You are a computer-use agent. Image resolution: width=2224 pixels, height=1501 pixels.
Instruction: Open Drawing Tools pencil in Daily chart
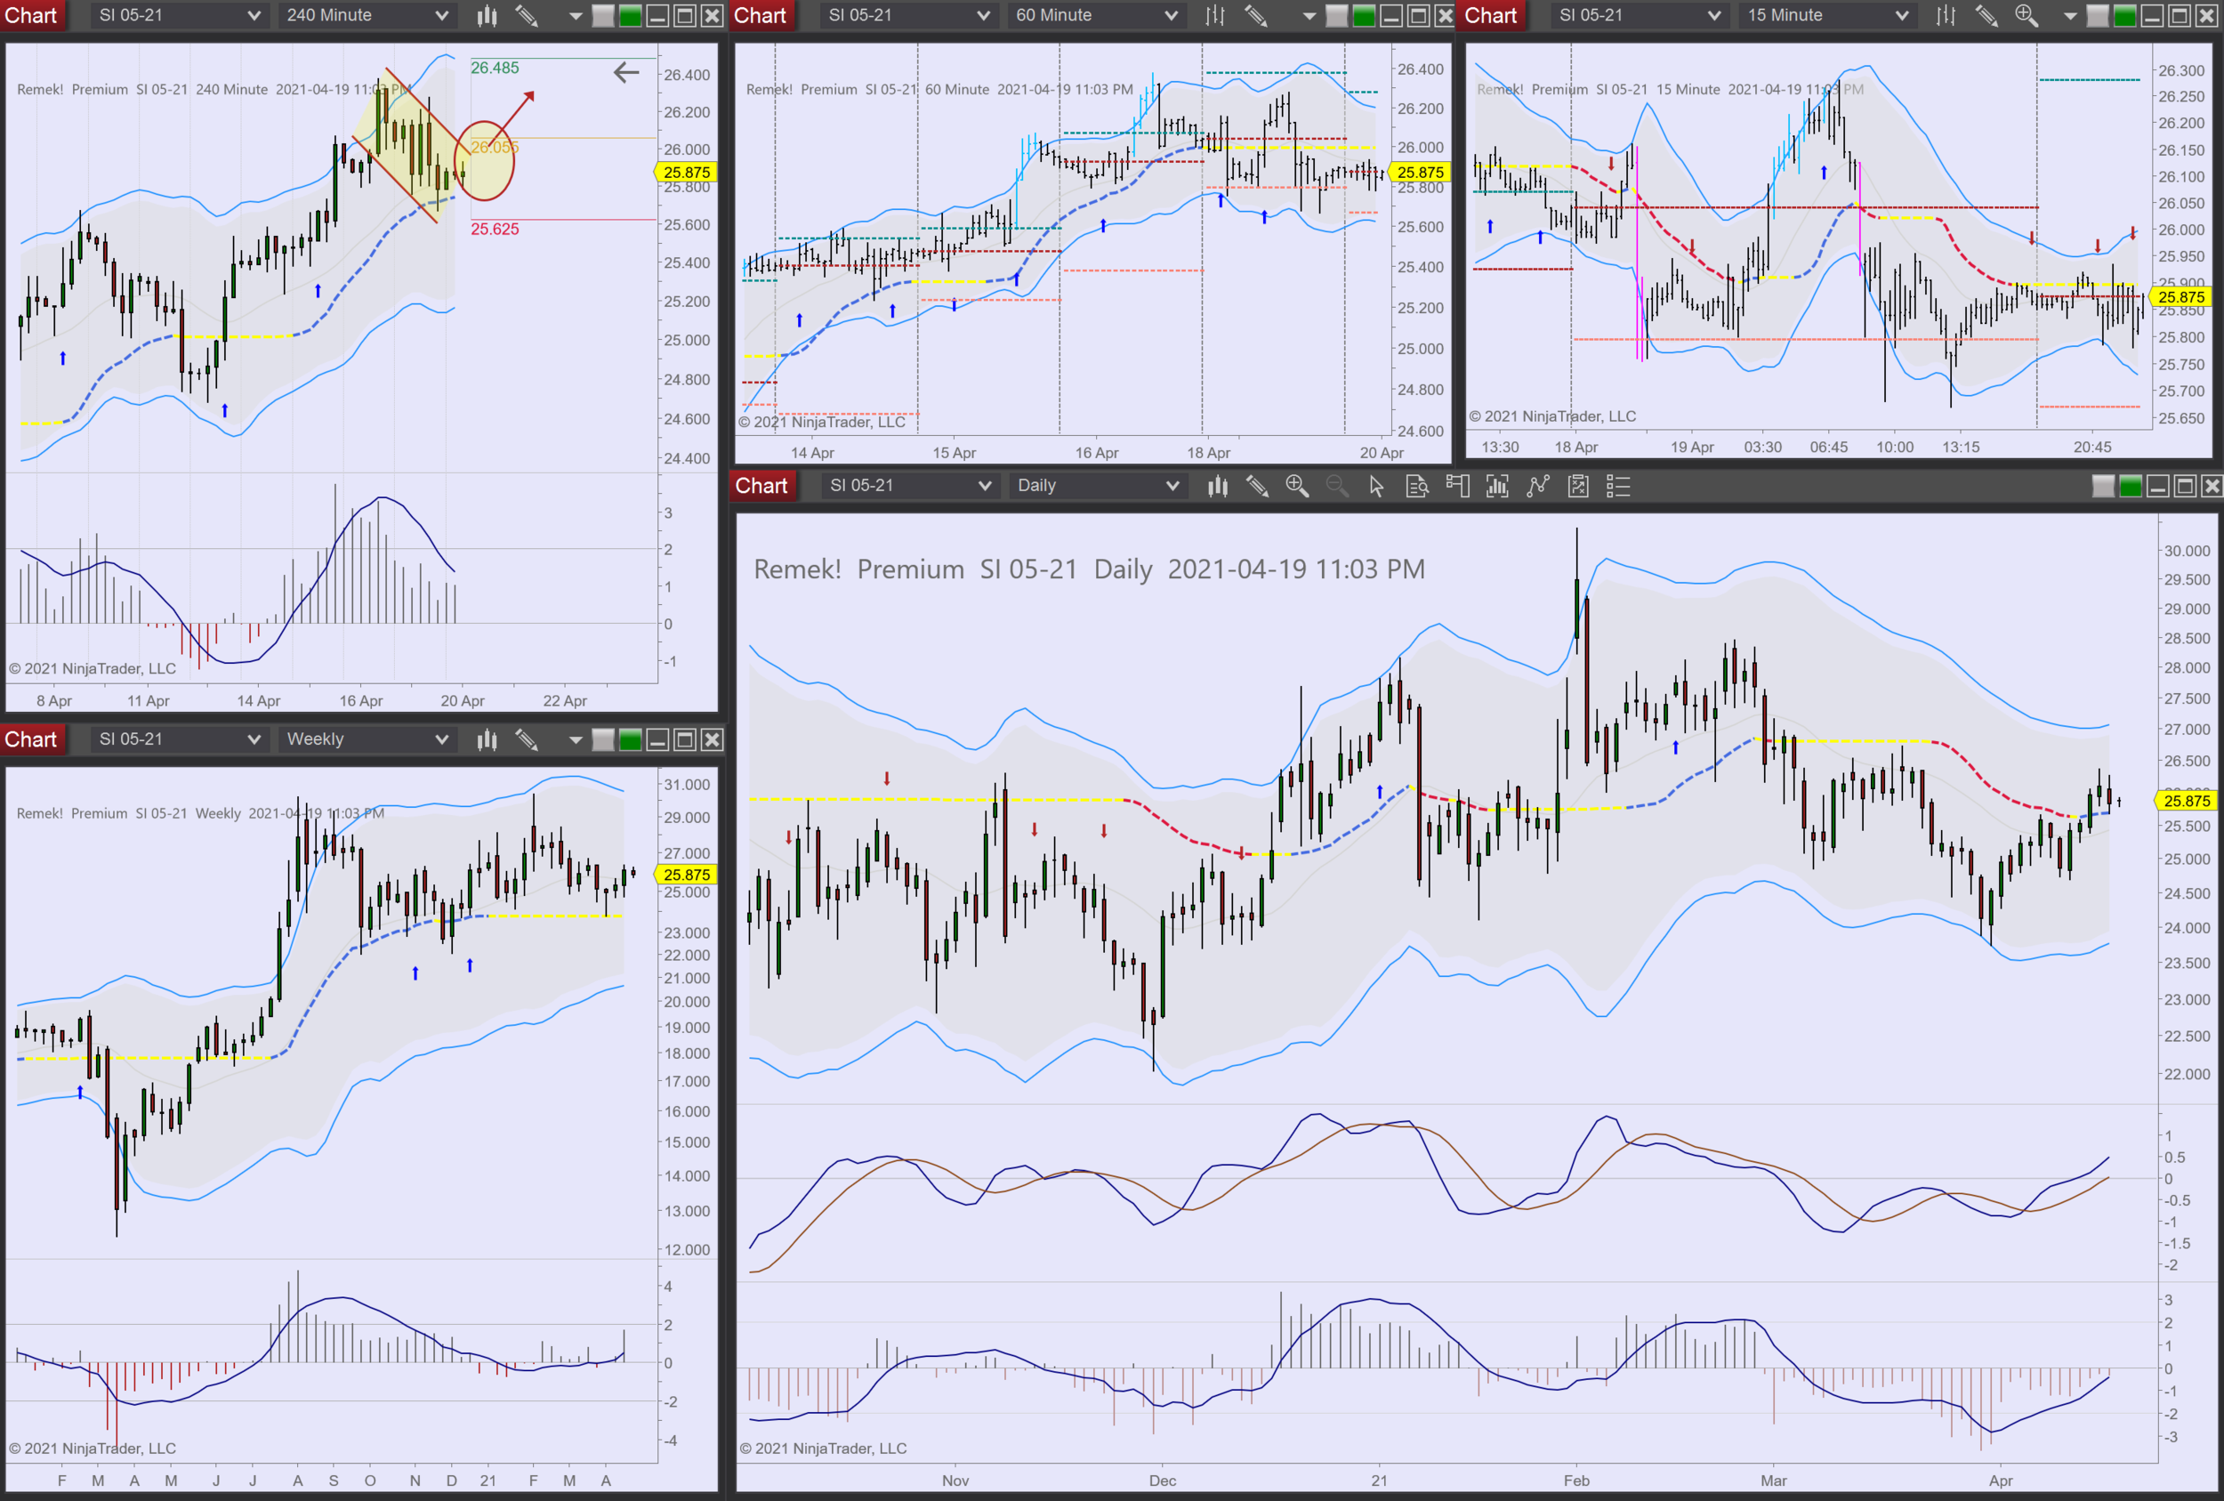tap(1256, 487)
